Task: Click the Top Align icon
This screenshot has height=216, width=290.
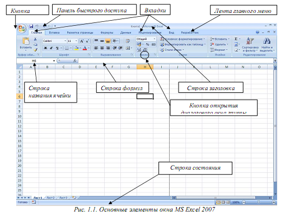Action: point(96,41)
